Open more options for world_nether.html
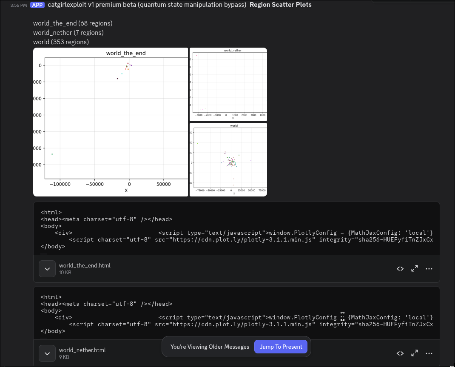 (x=429, y=353)
